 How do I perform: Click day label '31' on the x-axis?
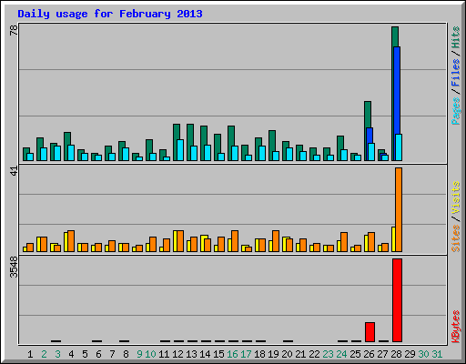[437, 354]
